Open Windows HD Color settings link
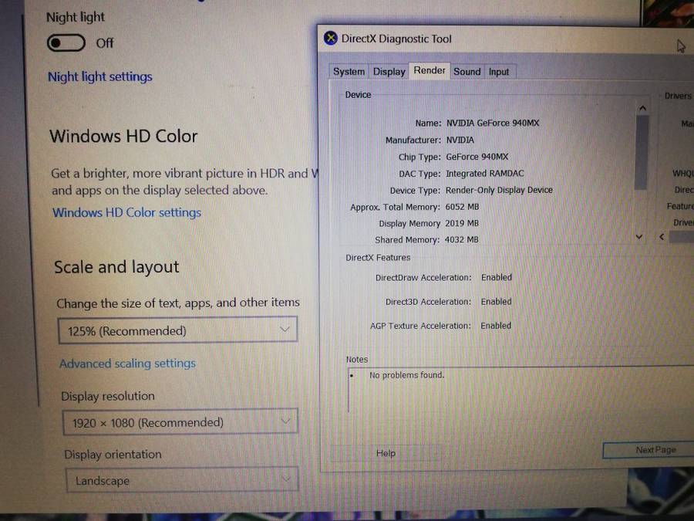This screenshot has height=521, width=694. [x=126, y=212]
